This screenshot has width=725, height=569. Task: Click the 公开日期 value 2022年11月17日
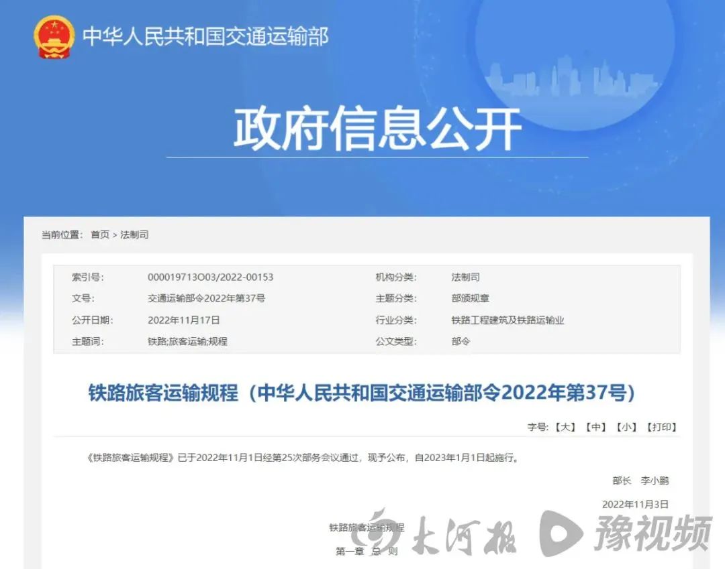(183, 320)
